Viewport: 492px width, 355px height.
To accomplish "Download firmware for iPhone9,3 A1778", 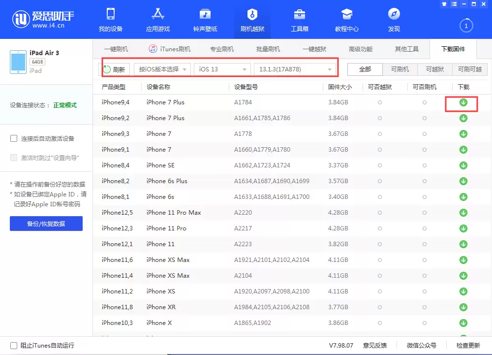I will pos(463,134).
